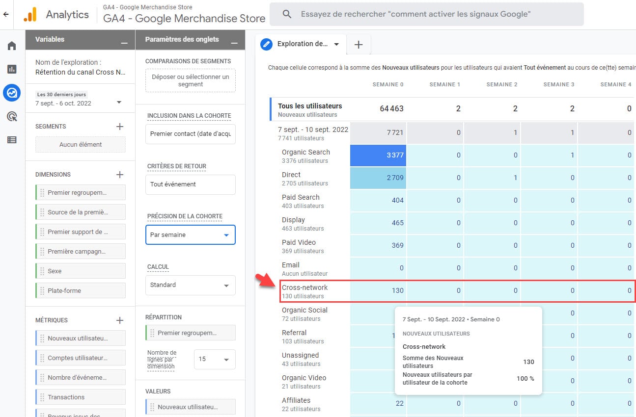Click the search field Essayez de rechercher
This screenshot has width=636, height=417.
pos(426,14)
